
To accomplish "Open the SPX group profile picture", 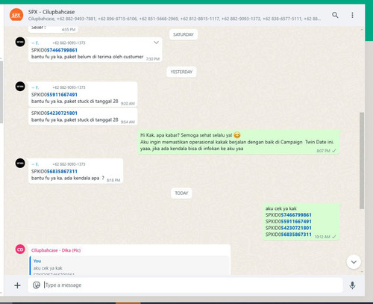I will [x=16, y=15].
